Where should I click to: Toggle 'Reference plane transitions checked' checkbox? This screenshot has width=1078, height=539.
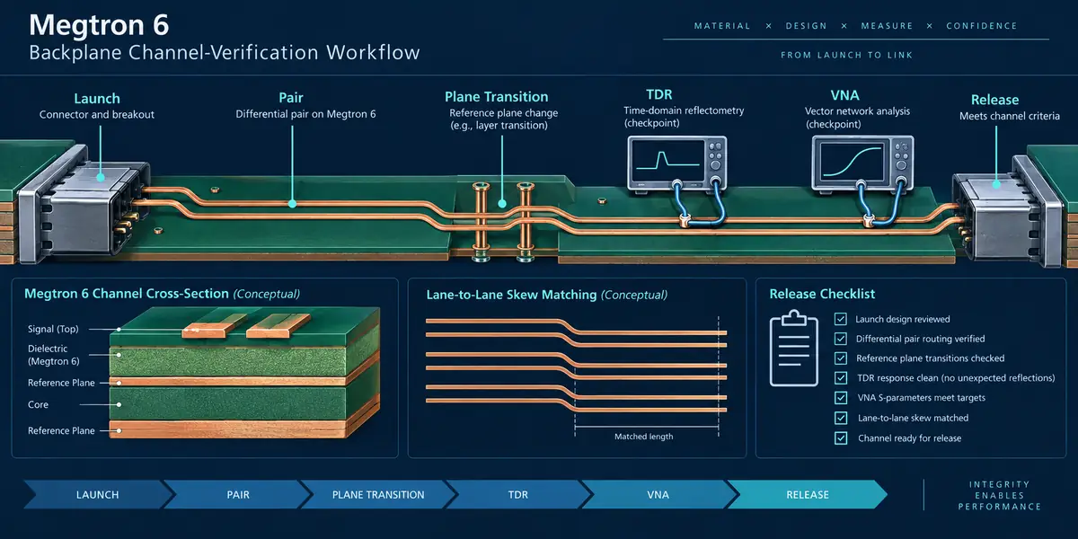coord(841,358)
